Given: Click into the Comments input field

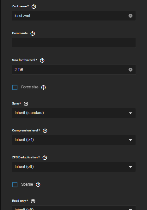Looking at the screenshot, I should click(74, 43).
